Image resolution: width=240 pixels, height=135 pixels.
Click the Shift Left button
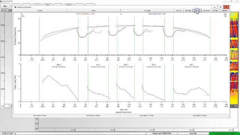tap(178, 10)
